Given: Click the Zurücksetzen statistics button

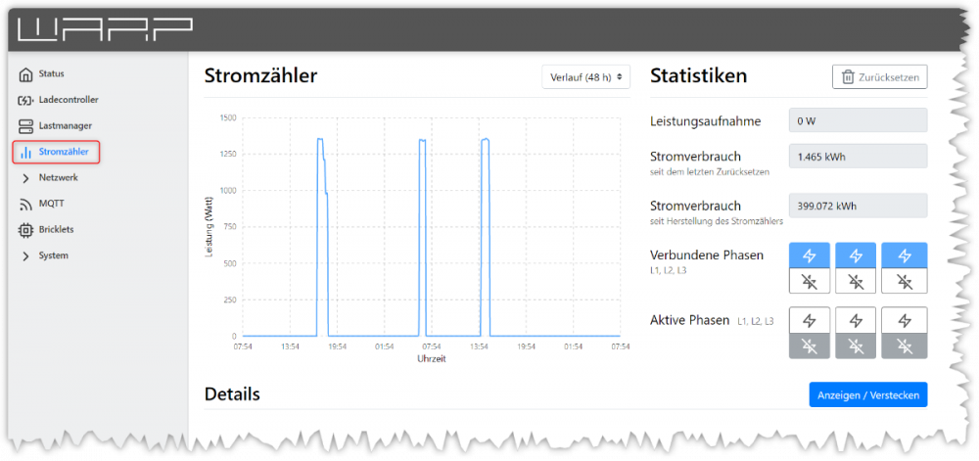Looking at the screenshot, I should (x=879, y=77).
